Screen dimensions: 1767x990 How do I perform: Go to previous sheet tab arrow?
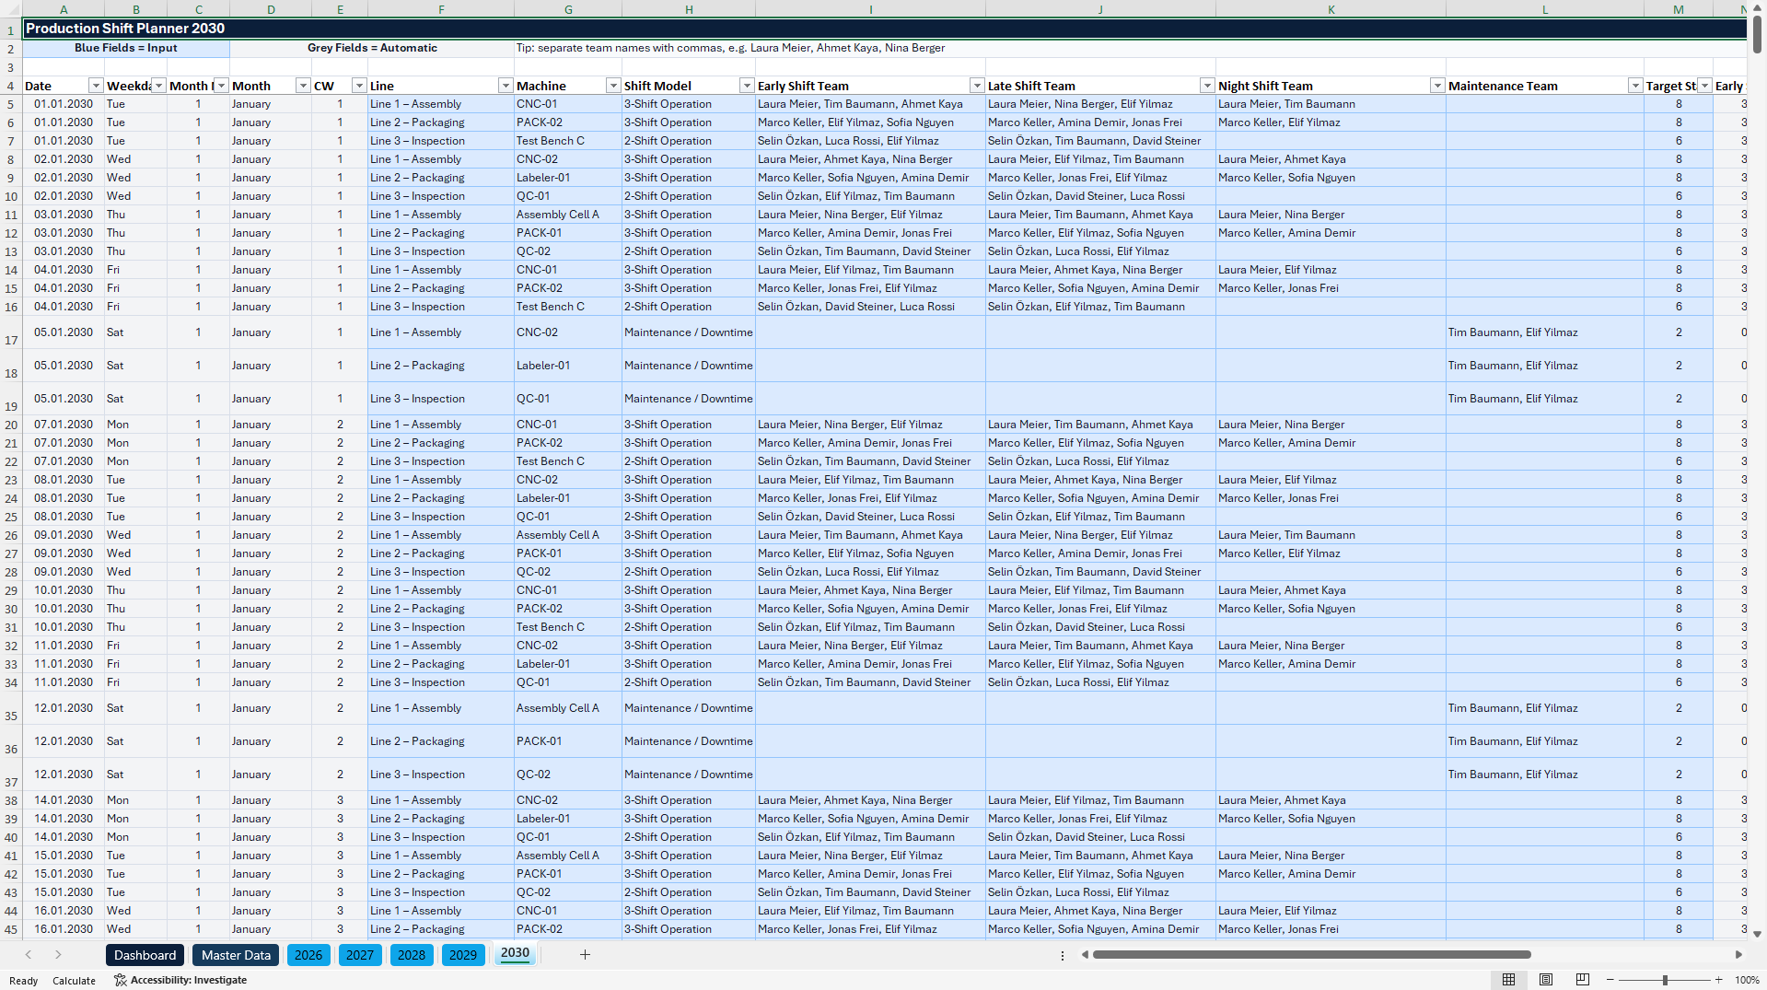29,955
